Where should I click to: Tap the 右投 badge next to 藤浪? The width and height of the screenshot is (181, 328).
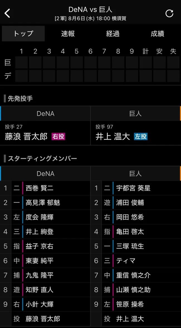click(58, 137)
